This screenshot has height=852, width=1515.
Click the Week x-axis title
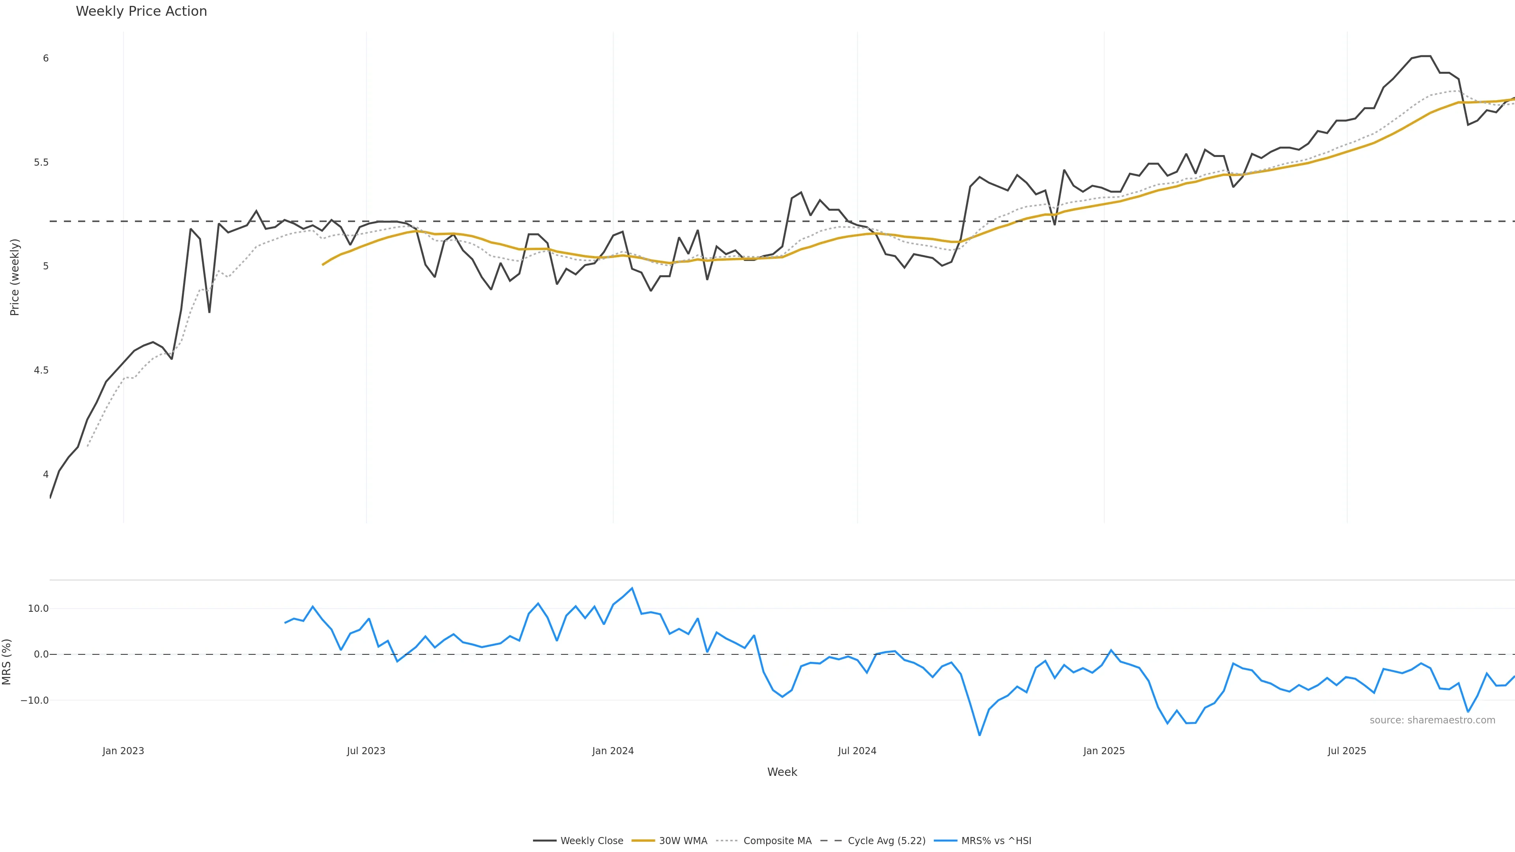pyautogui.click(x=782, y=772)
